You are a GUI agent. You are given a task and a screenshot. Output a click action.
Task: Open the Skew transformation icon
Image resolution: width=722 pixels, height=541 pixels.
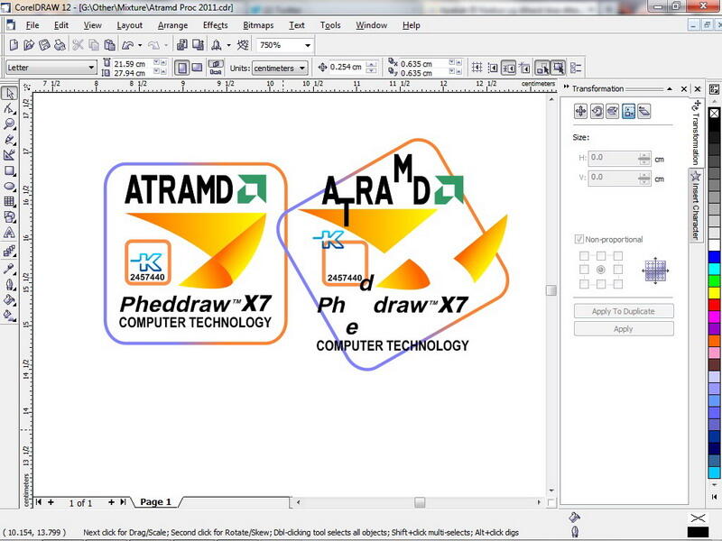tap(644, 111)
